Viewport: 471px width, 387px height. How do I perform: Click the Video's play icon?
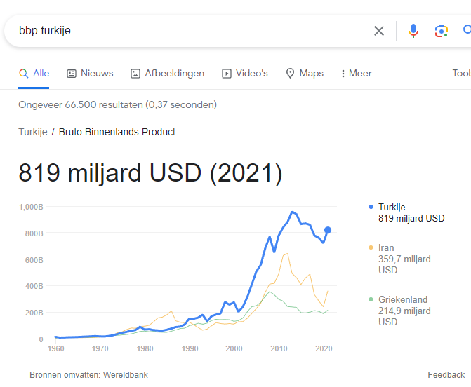point(227,74)
